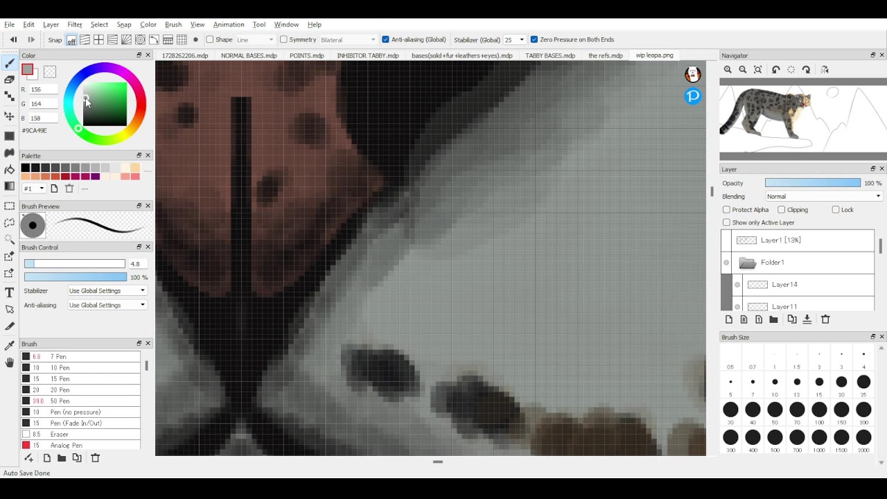Screen dimensions: 887x499
Task: Delete the layer with trash icon
Action: (825, 319)
